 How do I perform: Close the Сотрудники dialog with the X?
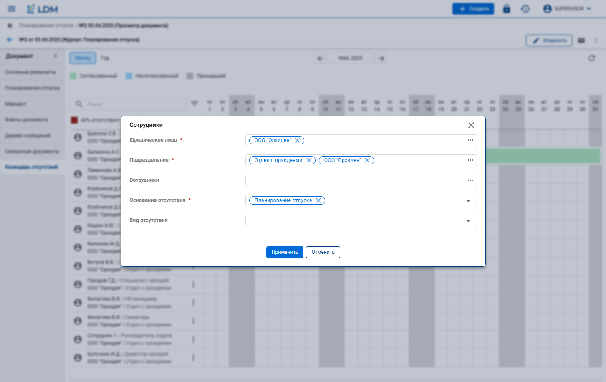pos(471,125)
